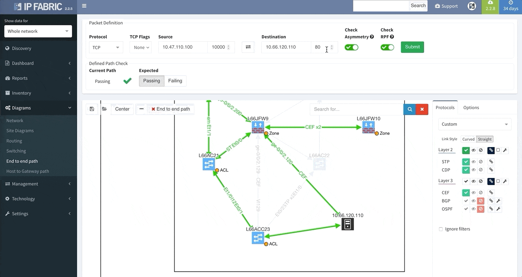
Task: Set CDP to transparent with eye-slash icon
Action: click(x=474, y=170)
